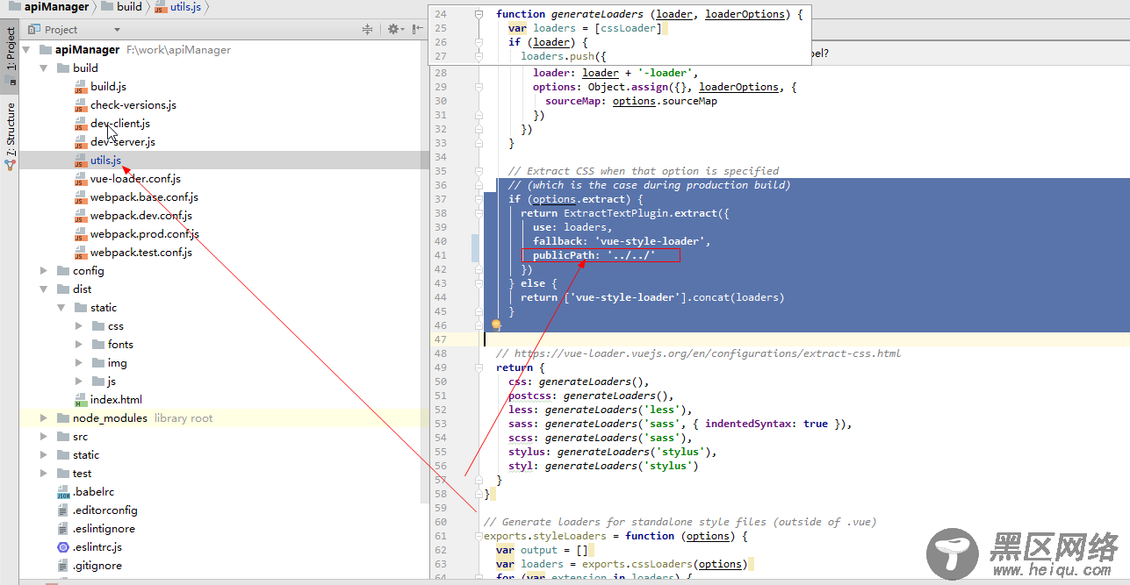
Task: Click the HTML file icon beside index.html
Action: [80, 400]
